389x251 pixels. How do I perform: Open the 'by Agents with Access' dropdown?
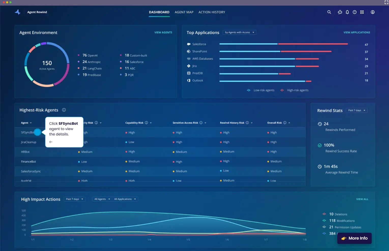239,33
